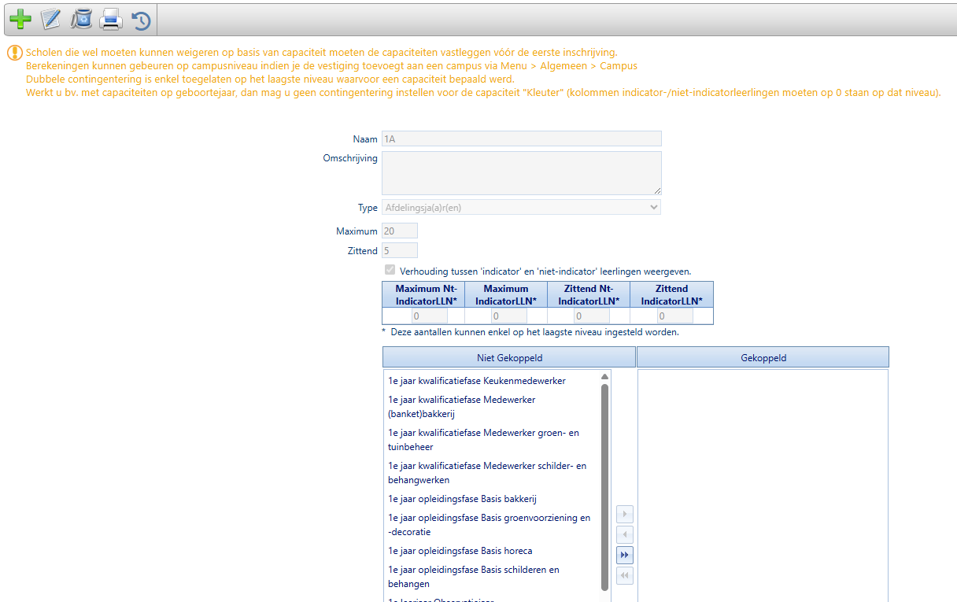Click the printer icon in toolbar
Viewport: 957px width, 602px height.
[111, 20]
